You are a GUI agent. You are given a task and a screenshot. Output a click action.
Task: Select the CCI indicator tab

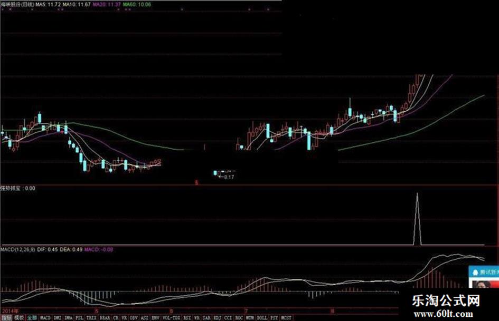pos(228,318)
